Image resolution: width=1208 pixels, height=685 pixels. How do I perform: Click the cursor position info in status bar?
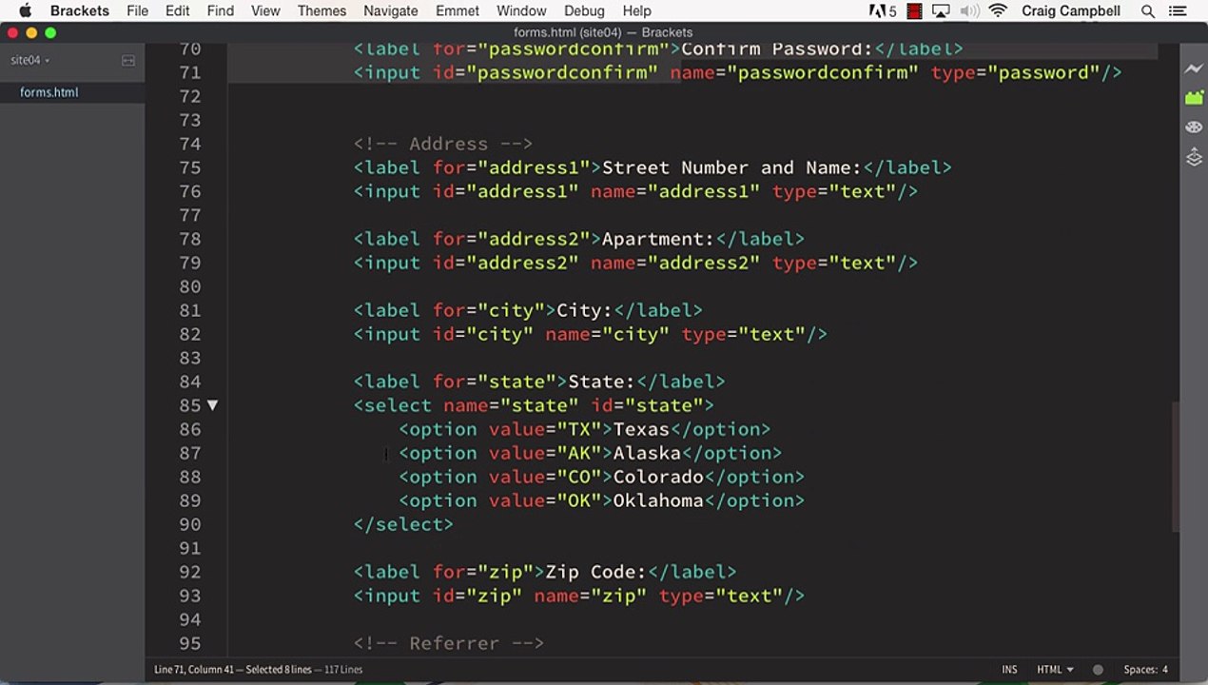(195, 670)
